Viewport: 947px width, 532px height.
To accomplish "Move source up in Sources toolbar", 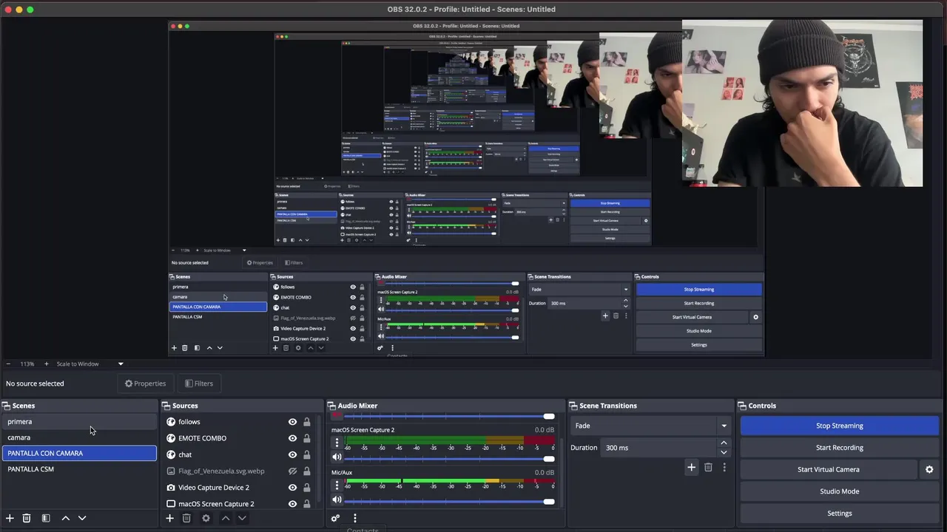I will (x=226, y=519).
